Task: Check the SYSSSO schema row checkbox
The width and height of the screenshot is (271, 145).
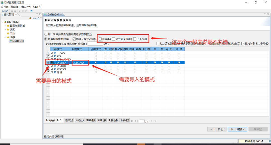Action: (51, 69)
